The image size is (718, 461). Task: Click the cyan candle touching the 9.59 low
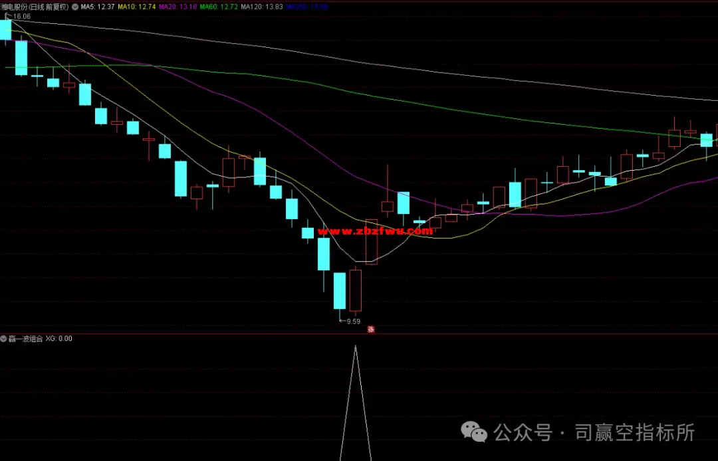(339, 291)
